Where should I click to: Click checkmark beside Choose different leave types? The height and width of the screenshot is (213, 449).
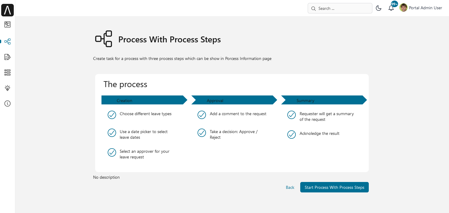[x=112, y=115]
